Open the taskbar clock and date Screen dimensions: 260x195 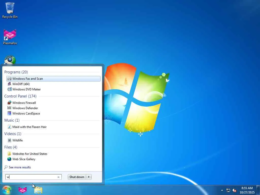[x=247, y=190]
